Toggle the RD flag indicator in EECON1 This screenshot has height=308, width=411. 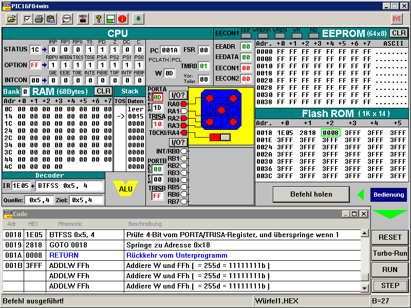click(313, 36)
